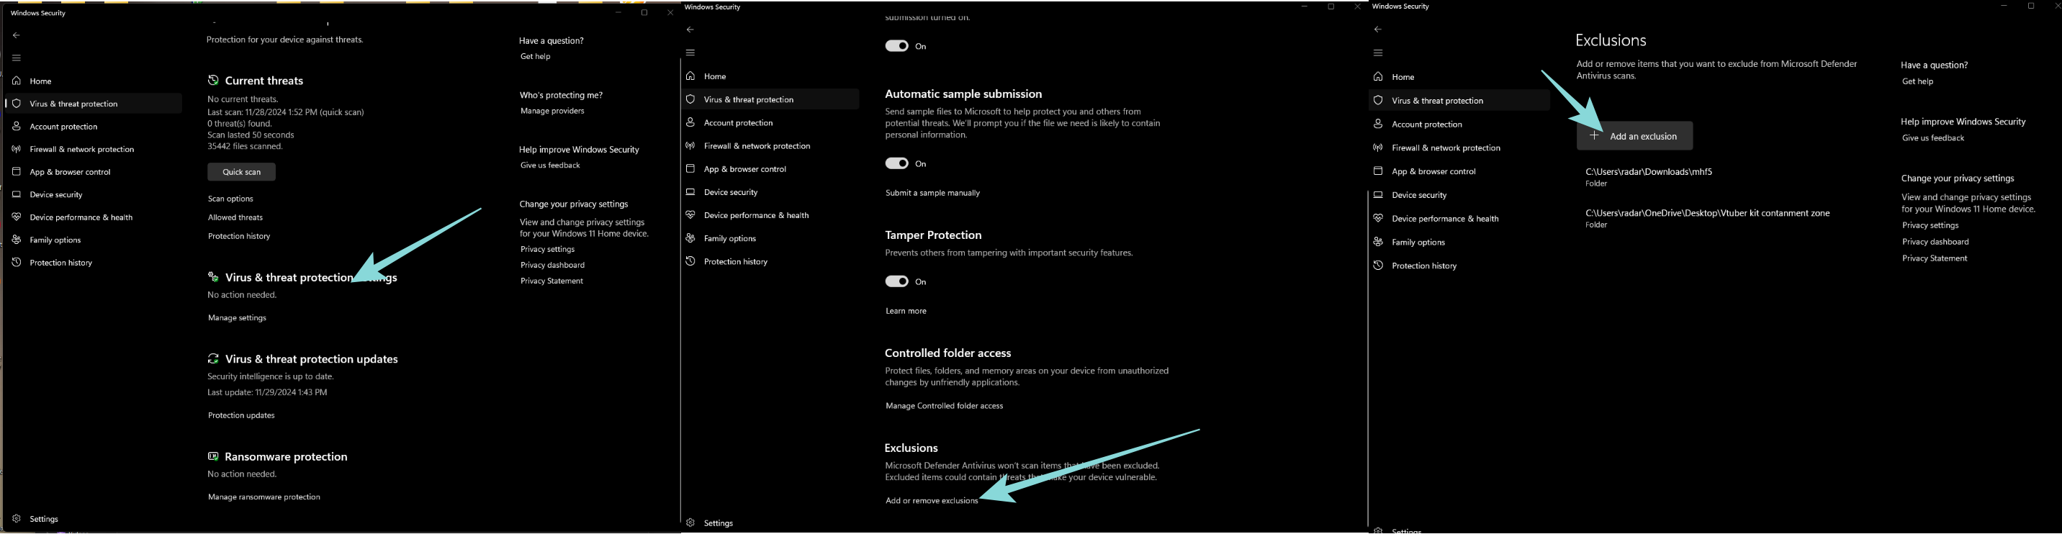2062x534 pixels.
Task: Click Firewall antenna icon in middle window
Action: 690,145
